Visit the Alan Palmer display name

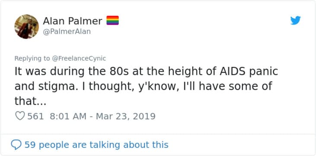(73, 21)
